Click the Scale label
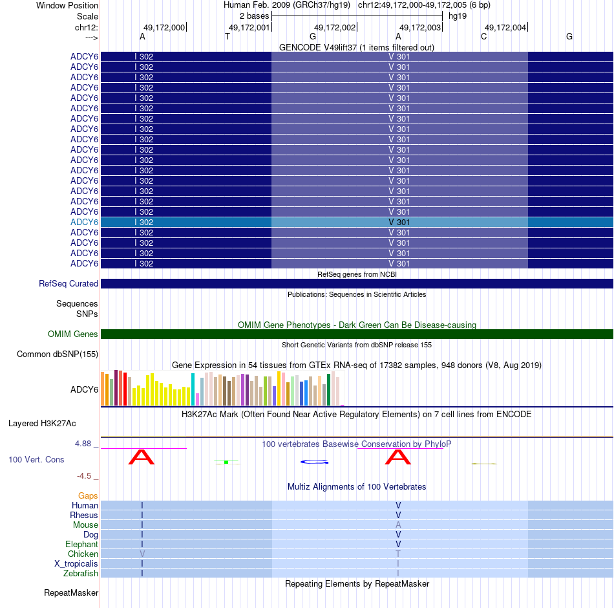 pos(87,16)
